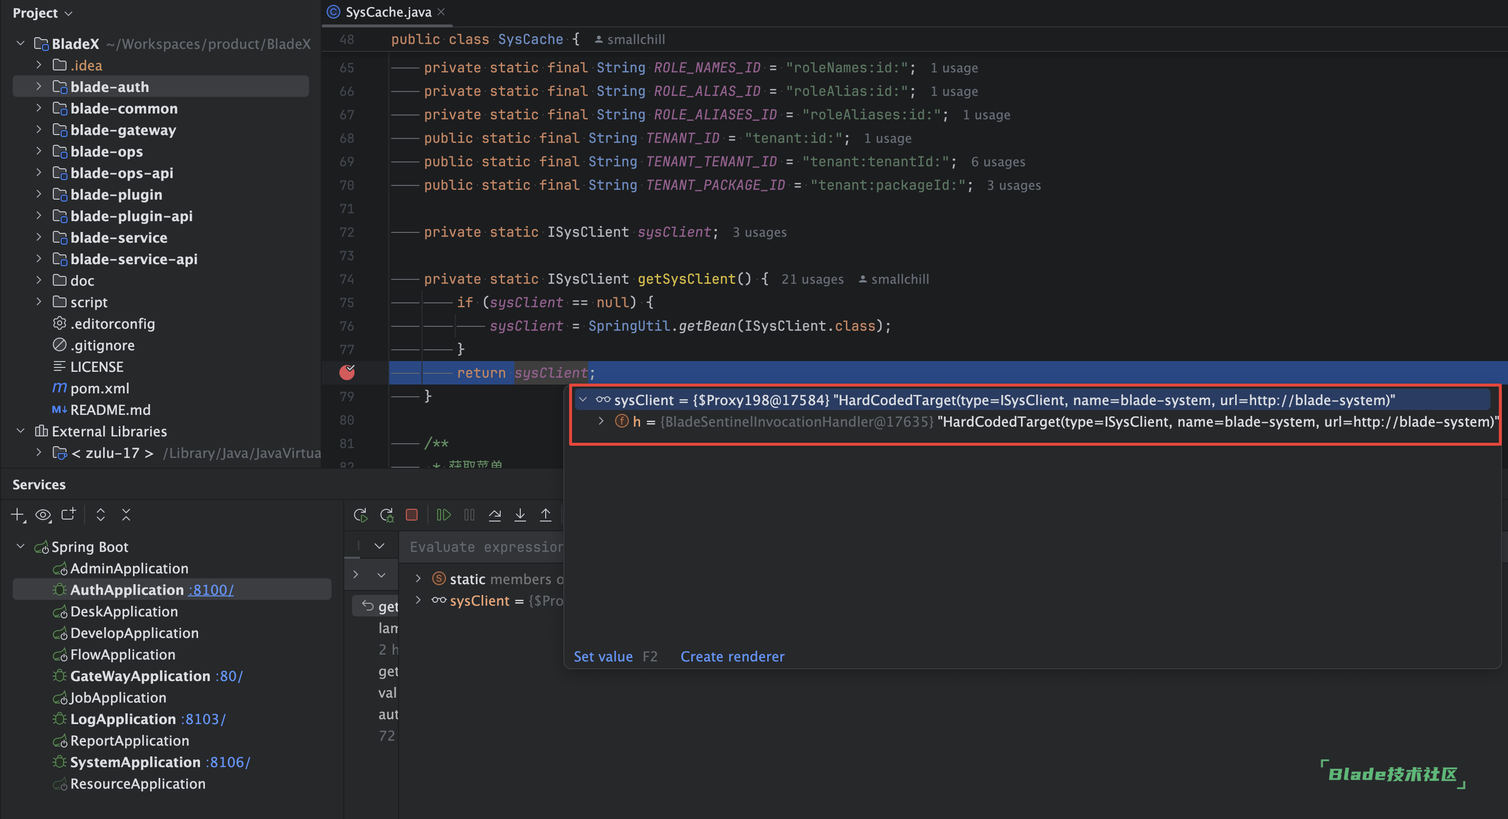Expand the blade-common module
The image size is (1508, 819).
click(x=39, y=109)
